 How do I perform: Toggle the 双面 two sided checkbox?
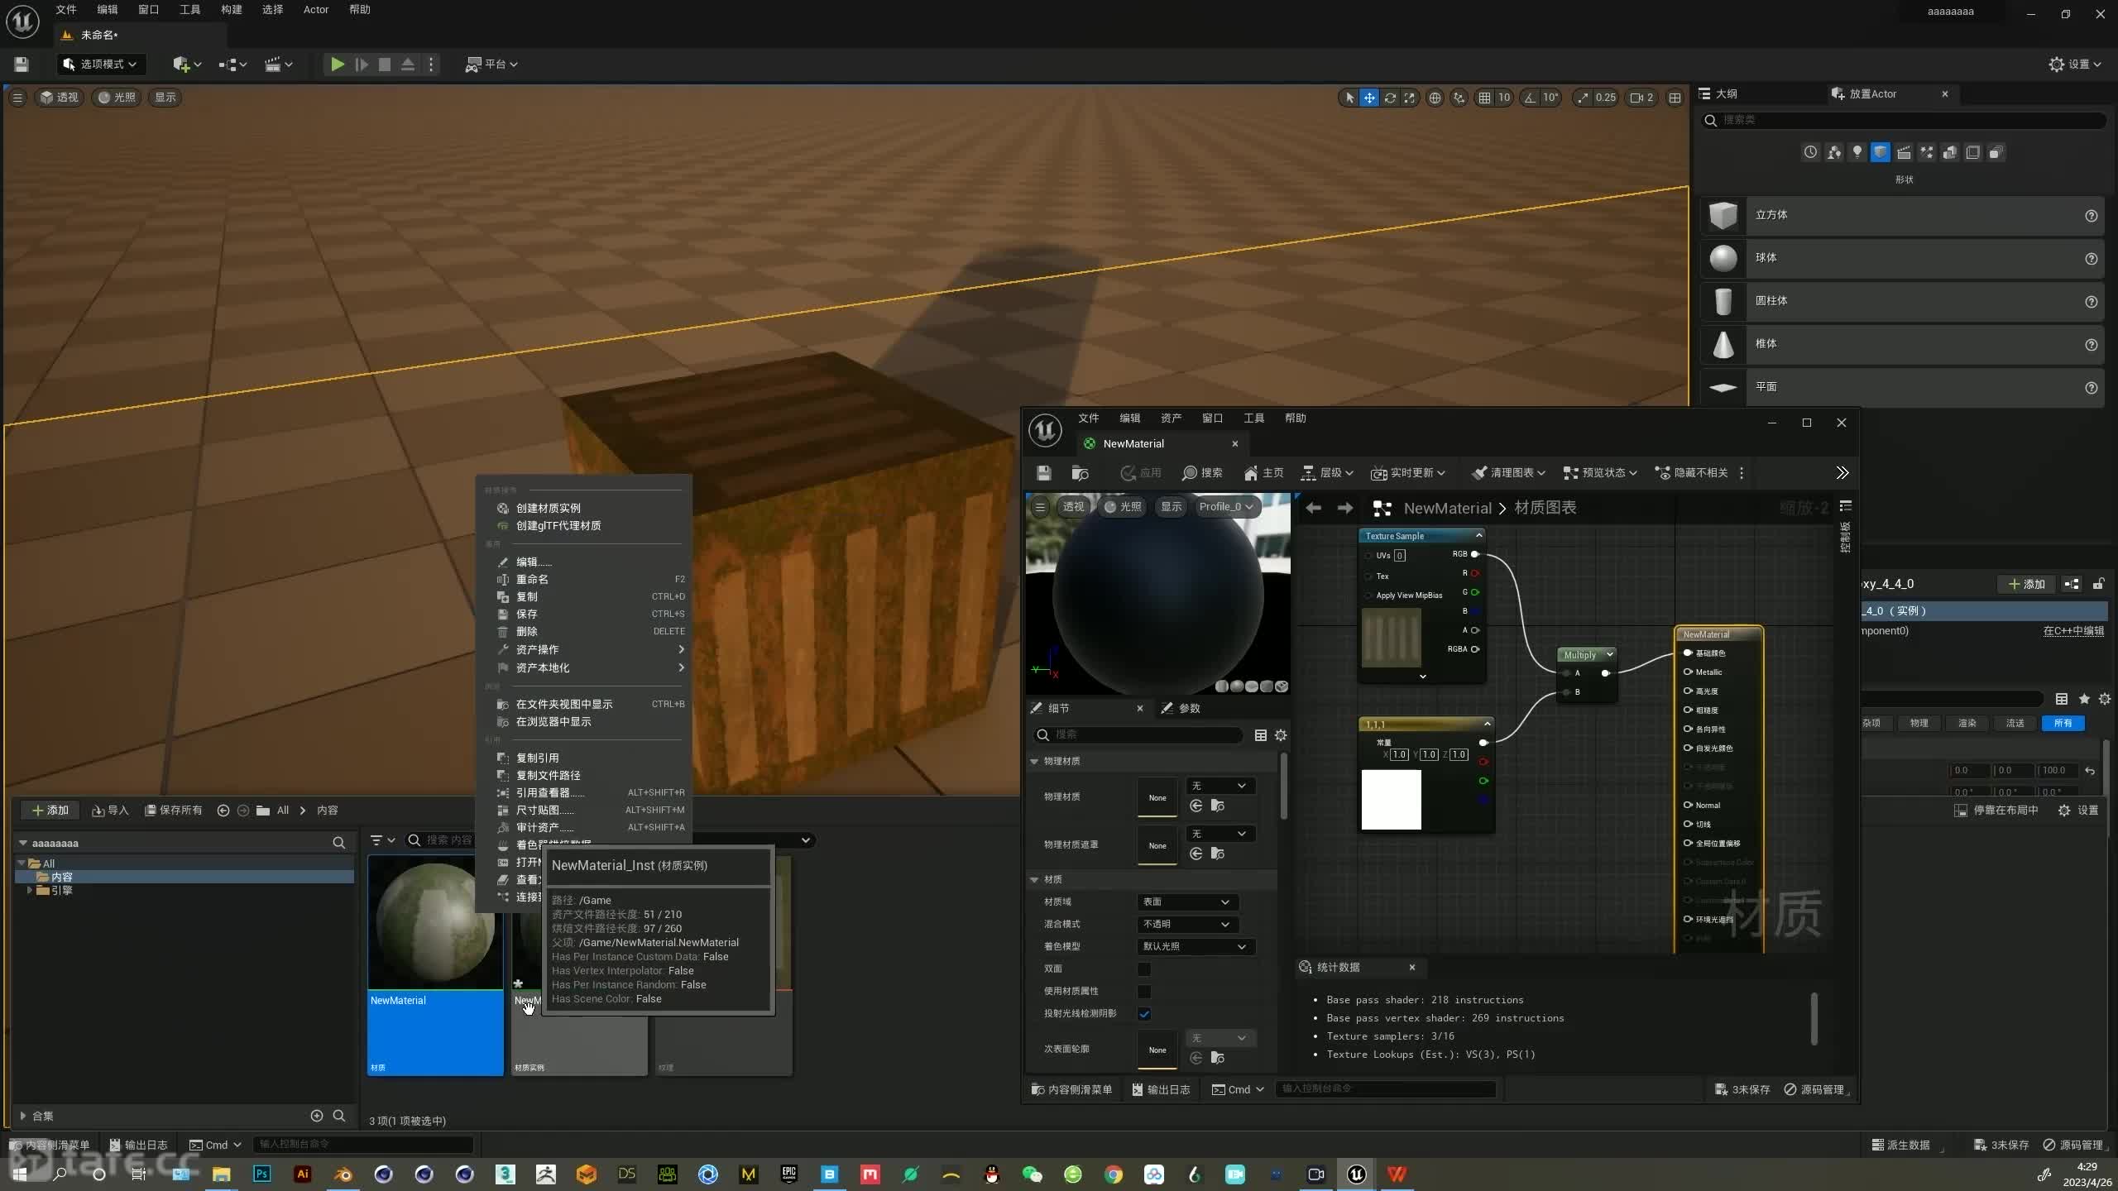[x=1144, y=969]
